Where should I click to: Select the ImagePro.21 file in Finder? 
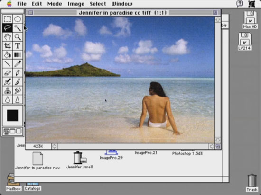[x=146, y=153]
